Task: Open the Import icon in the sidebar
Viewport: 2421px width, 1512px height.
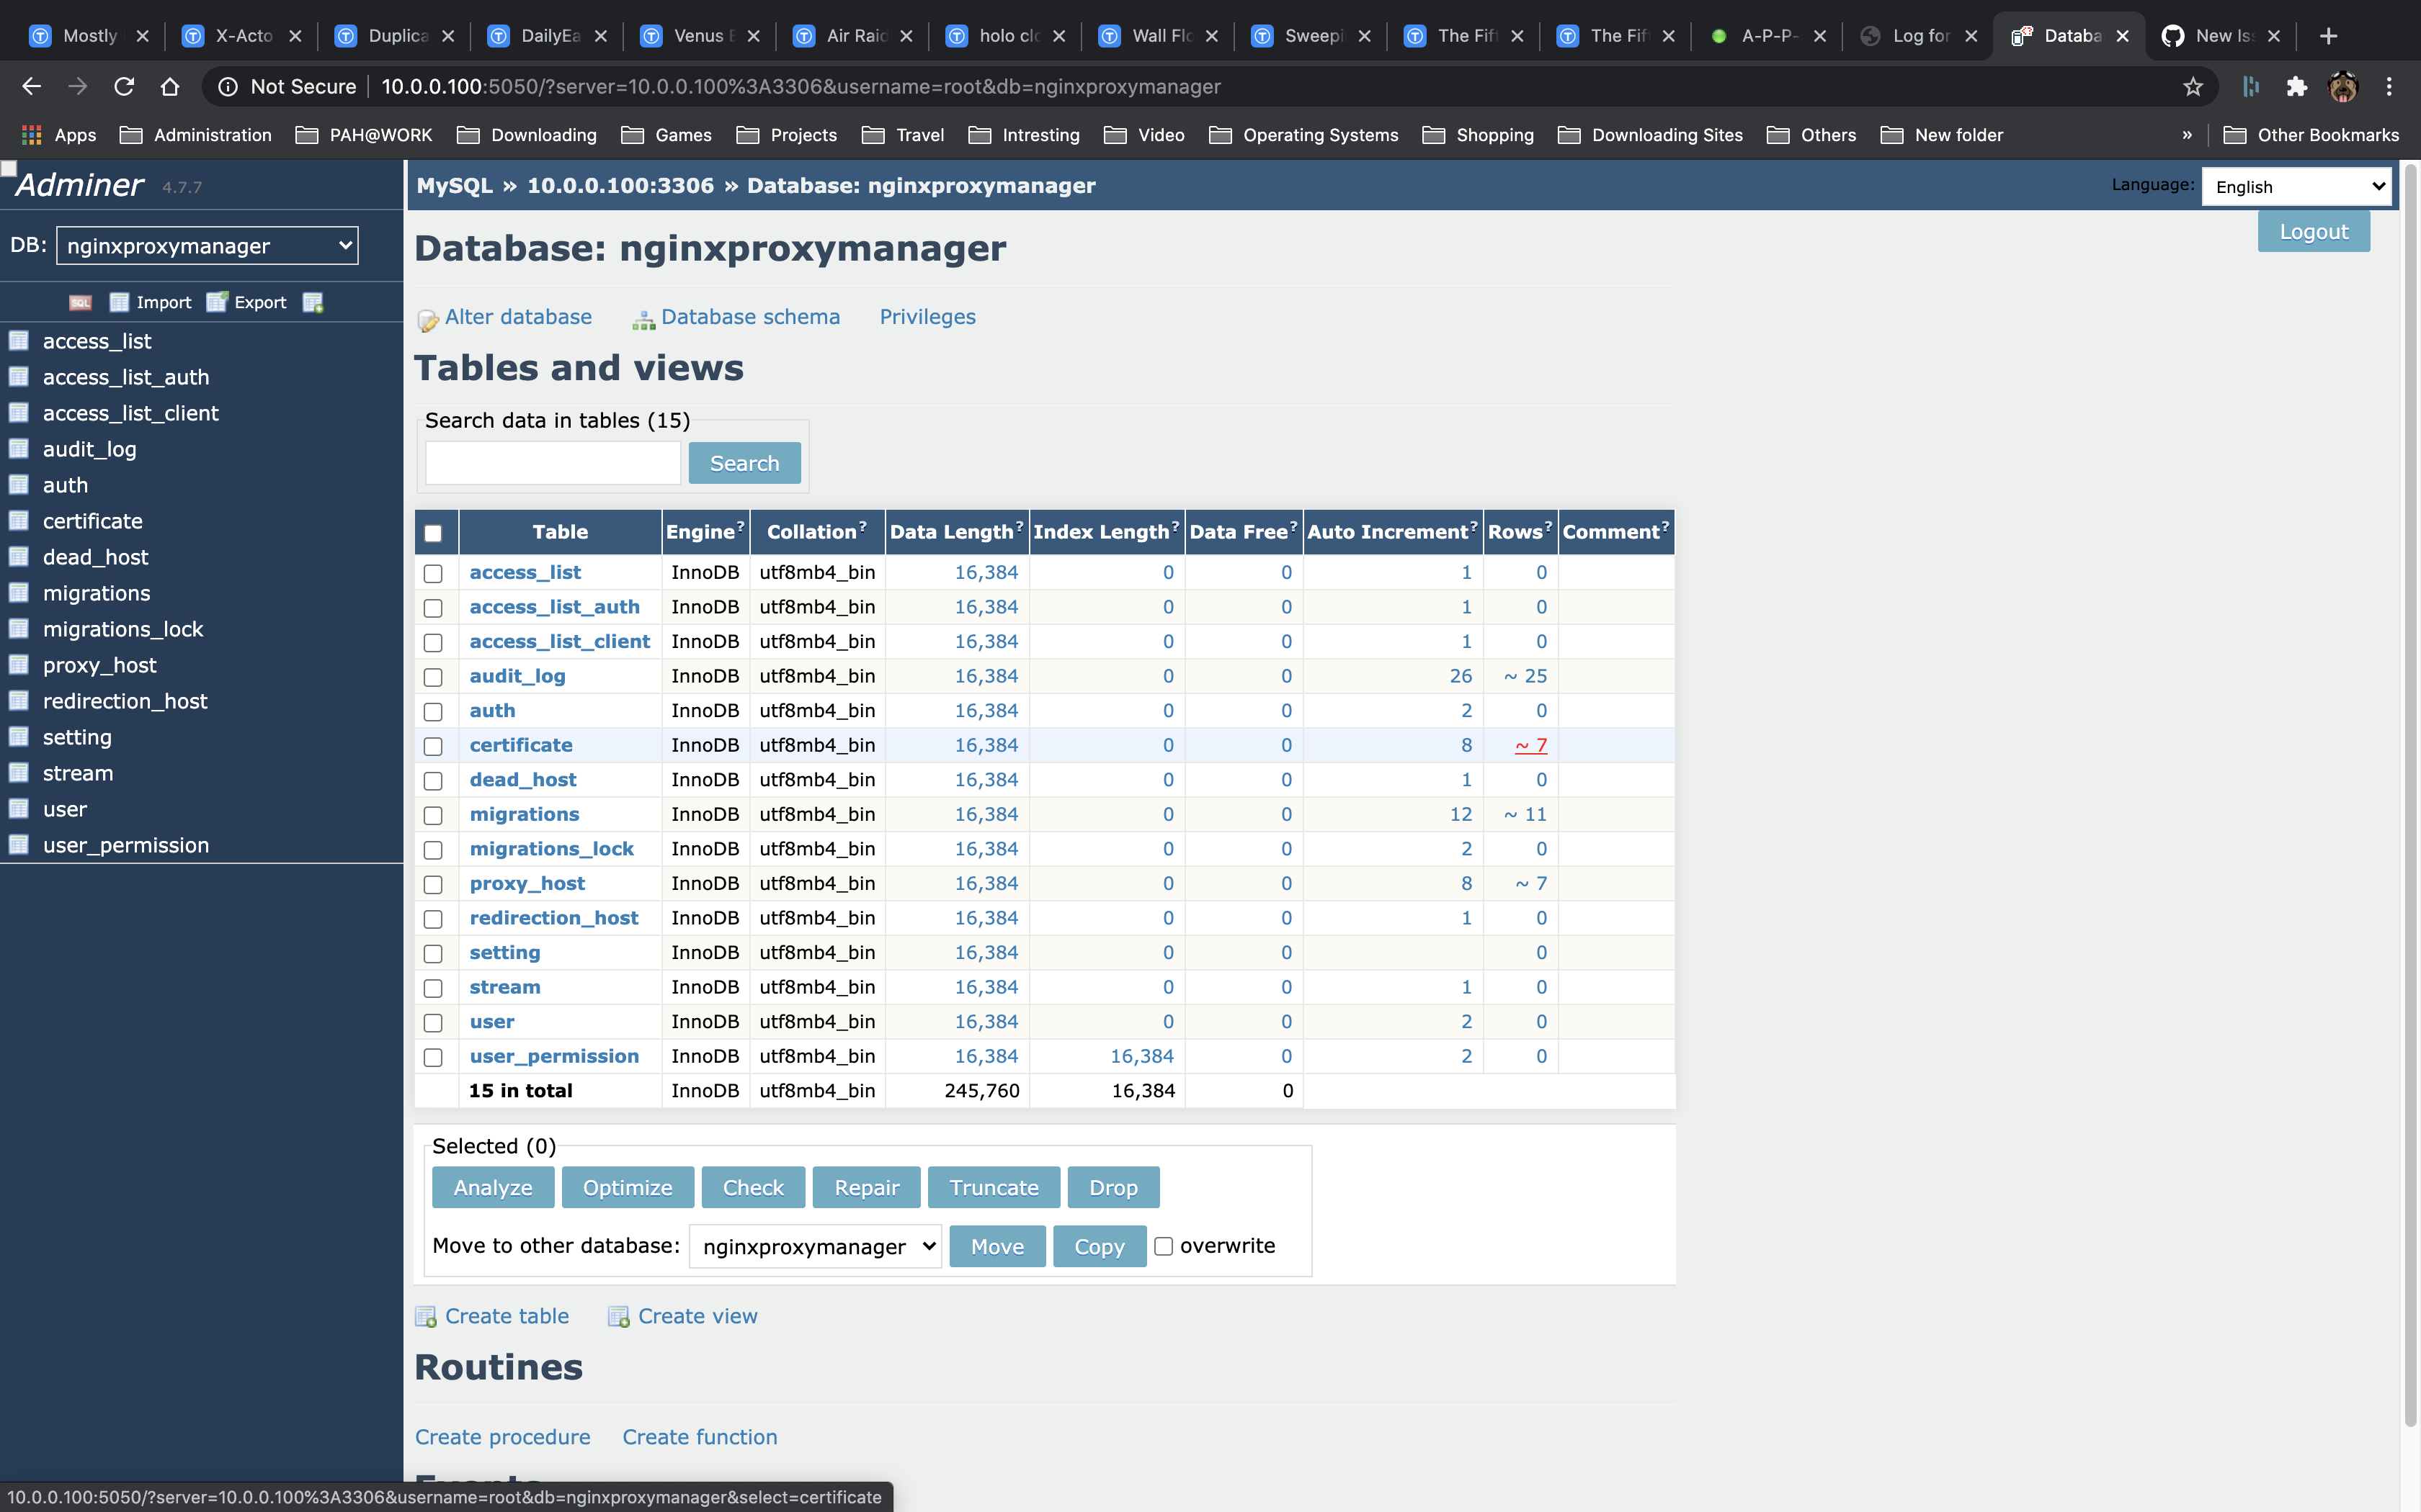Action: (x=120, y=302)
